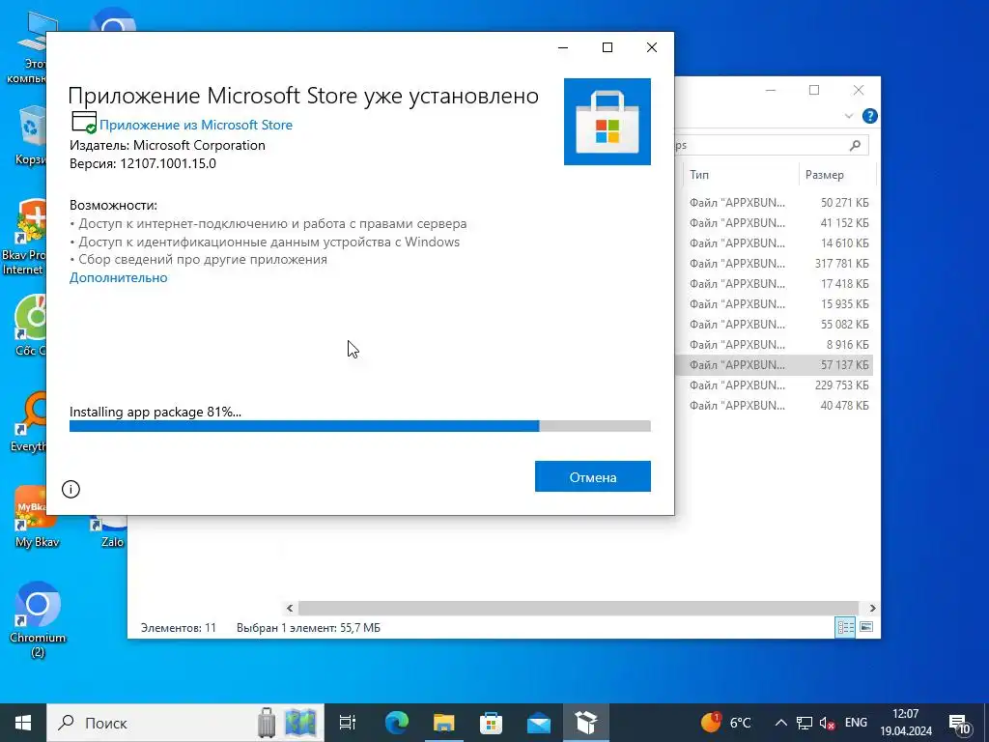
Task: Click status text Выбран 1 элемент: 55,7 МБ
Action: pyautogui.click(x=308, y=628)
